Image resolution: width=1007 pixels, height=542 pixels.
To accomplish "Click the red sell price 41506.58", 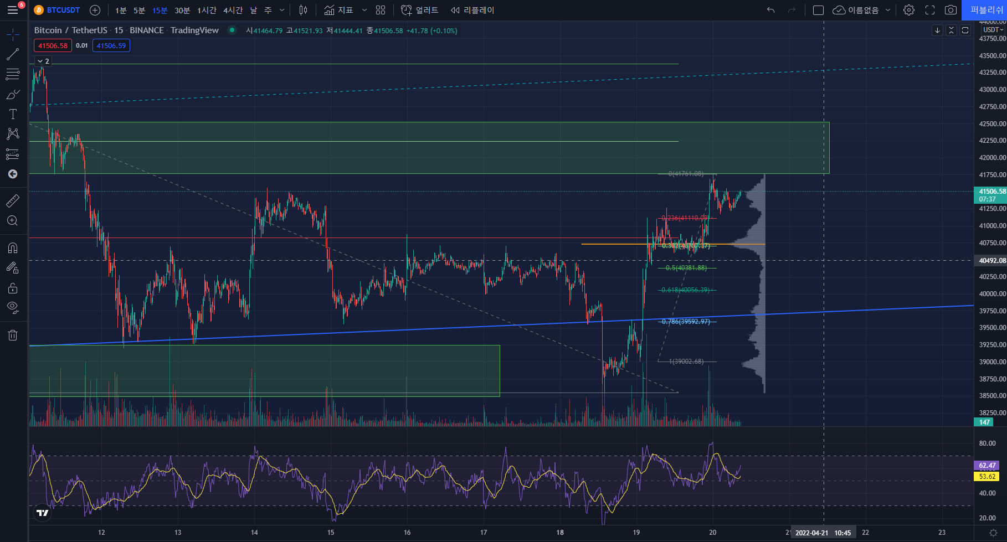I will 53,45.
